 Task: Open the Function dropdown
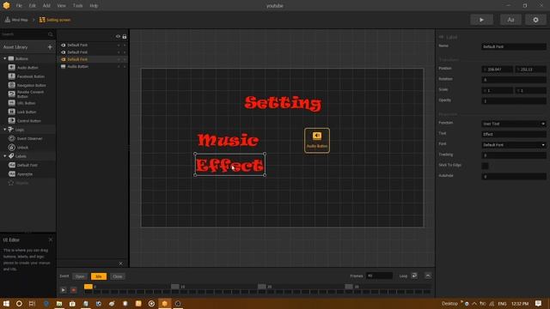coord(514,124)
